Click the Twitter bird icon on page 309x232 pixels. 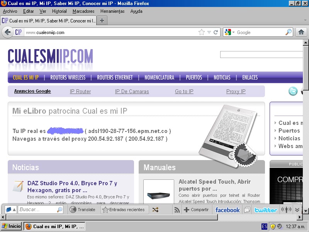pos(293,91)
